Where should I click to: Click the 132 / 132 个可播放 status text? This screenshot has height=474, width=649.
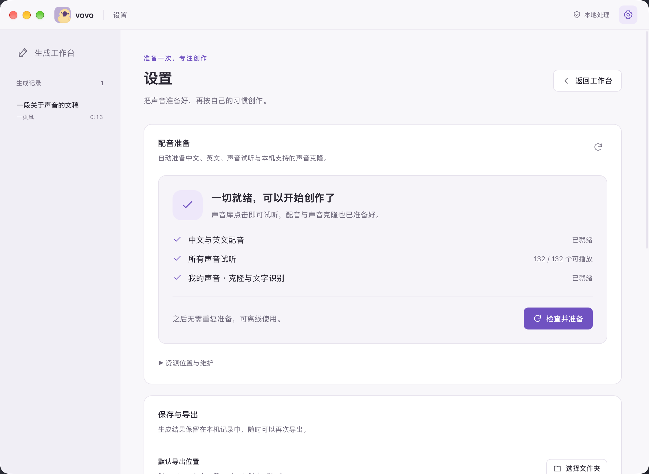pos(563,259)
